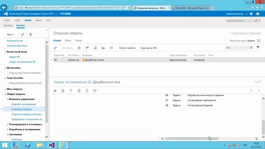This screenshot has height=149, width=265.
Task: Collapse Recent work items section
Action: click(x=5, y=52)
